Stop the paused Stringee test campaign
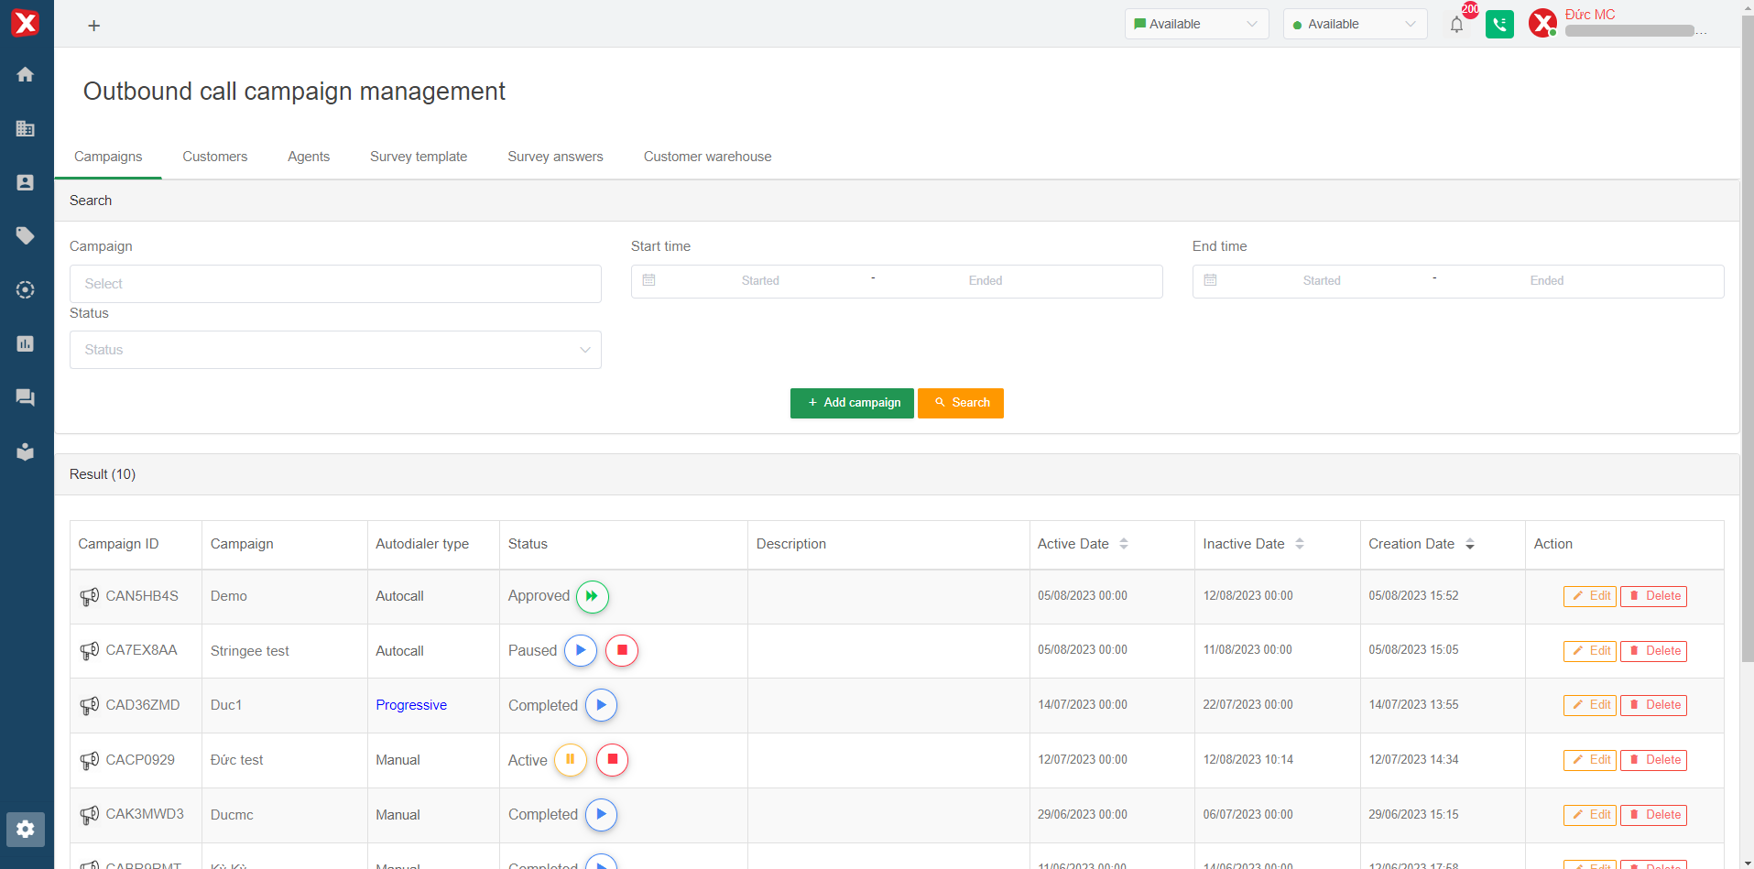Image resolution: width=1754 pixels, height=869 pixels. tap(622, 650)
